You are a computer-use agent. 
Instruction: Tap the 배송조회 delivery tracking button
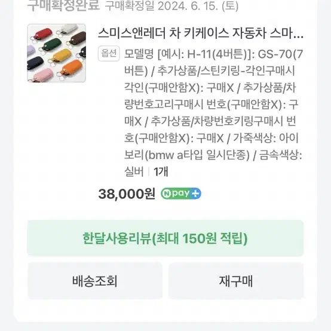click(95, 281)
